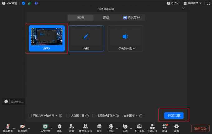This screenshot has height=134, width=212.
Task: Expand video options next to 开启视频
Action: click(x=29, y=128)
